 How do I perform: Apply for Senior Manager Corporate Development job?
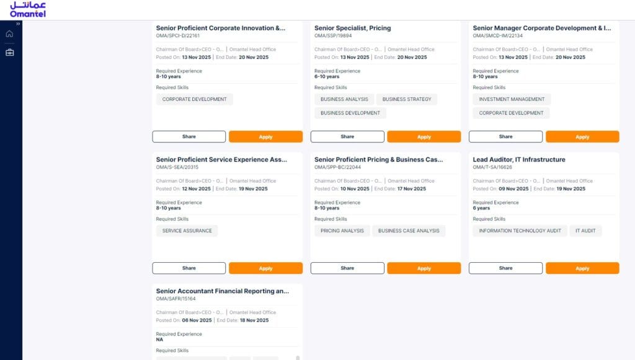(582, 137)
